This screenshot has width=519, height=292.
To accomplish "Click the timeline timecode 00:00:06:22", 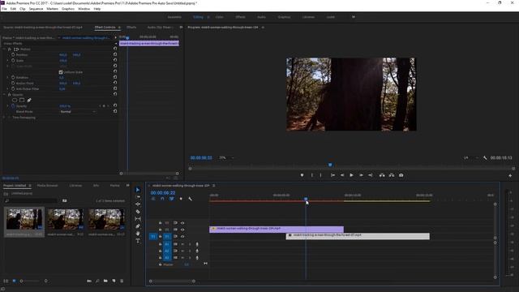I will click(163, 193).
